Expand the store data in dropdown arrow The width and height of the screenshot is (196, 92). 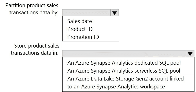190,54
